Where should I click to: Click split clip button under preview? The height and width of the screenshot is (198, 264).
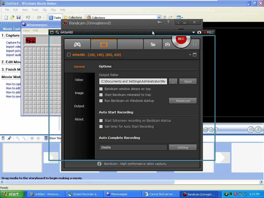point(251,130)
